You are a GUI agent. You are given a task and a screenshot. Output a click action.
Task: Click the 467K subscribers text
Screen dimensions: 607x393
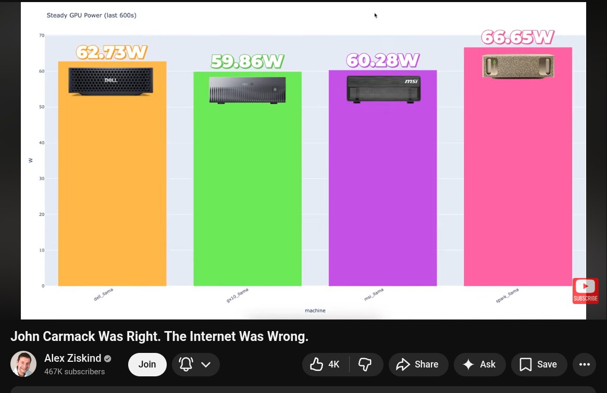75,372
